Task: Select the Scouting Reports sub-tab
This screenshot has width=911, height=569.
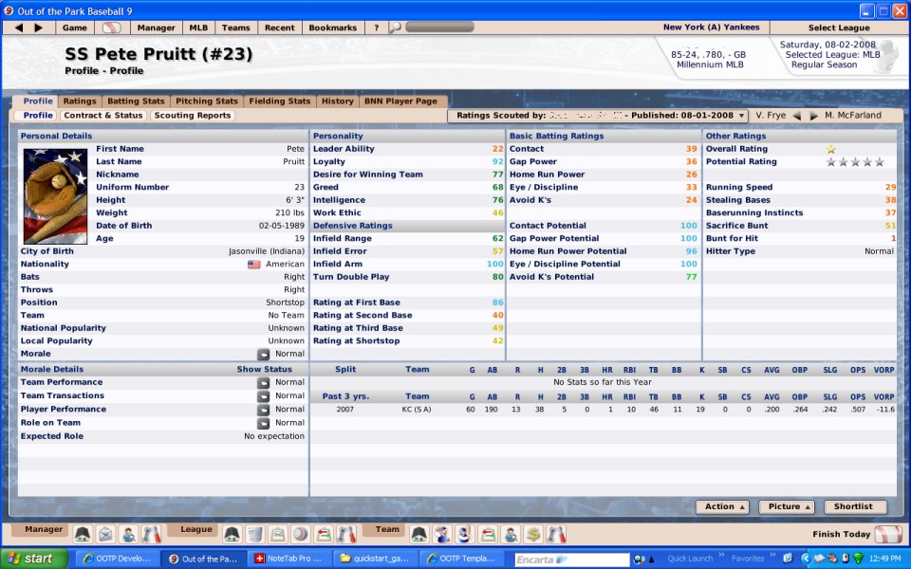Action: (x=193, y=116)
